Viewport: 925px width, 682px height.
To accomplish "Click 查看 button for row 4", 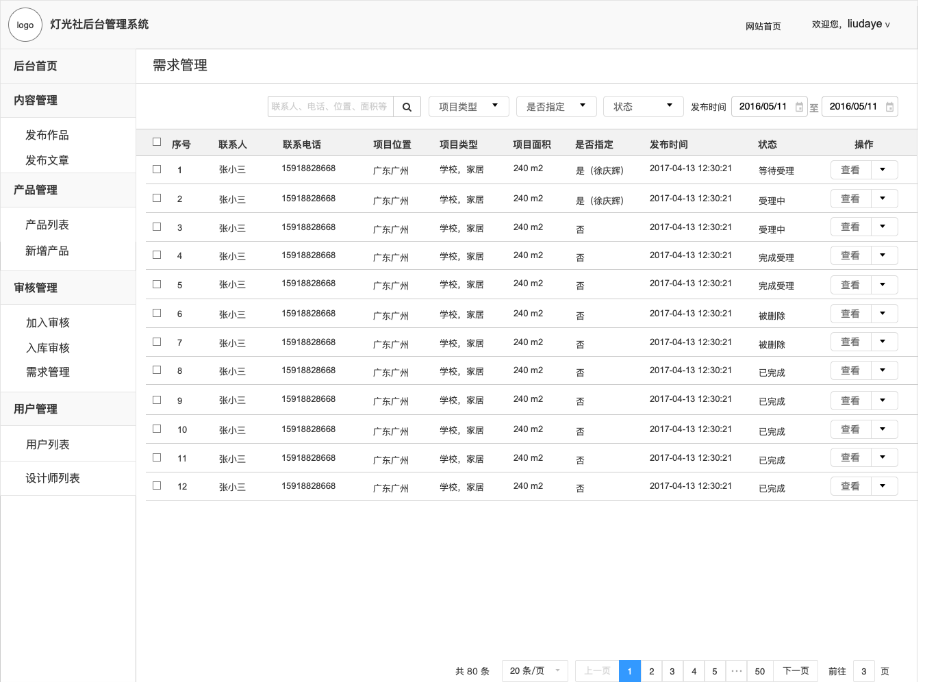I will [x=850, y=255].
